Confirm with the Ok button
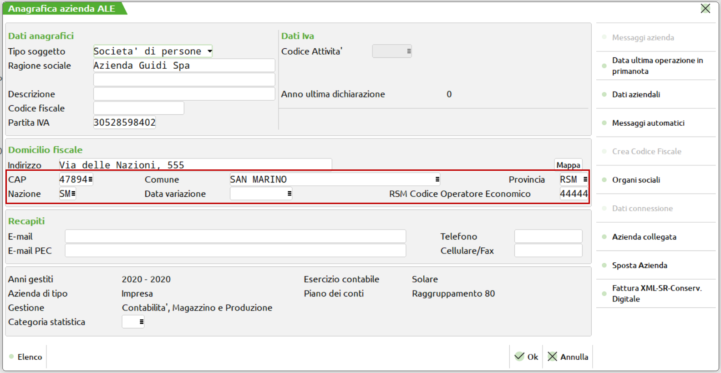 pyautogui.click(x=527, y=357)
